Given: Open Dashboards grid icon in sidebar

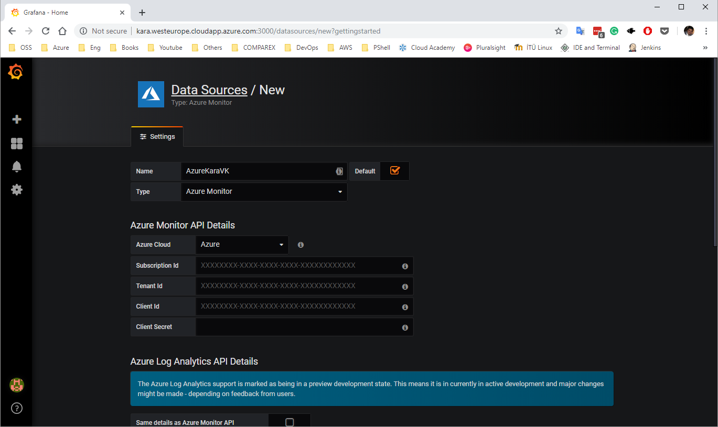Looking at the screenshot, I should (17, 144).
